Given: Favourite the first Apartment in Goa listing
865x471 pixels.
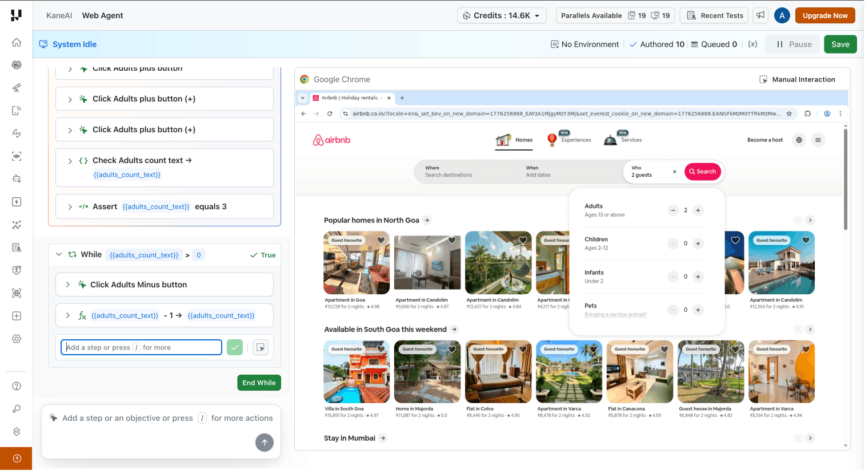Looking at the screenshot, I should pyautogui.click(x=381, y=241).
